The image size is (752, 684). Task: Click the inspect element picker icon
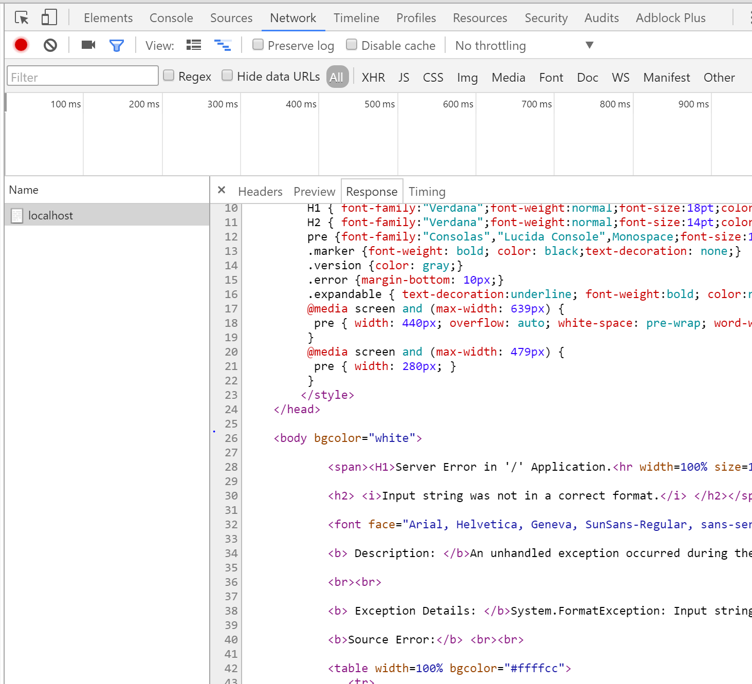tap(22, 18)
